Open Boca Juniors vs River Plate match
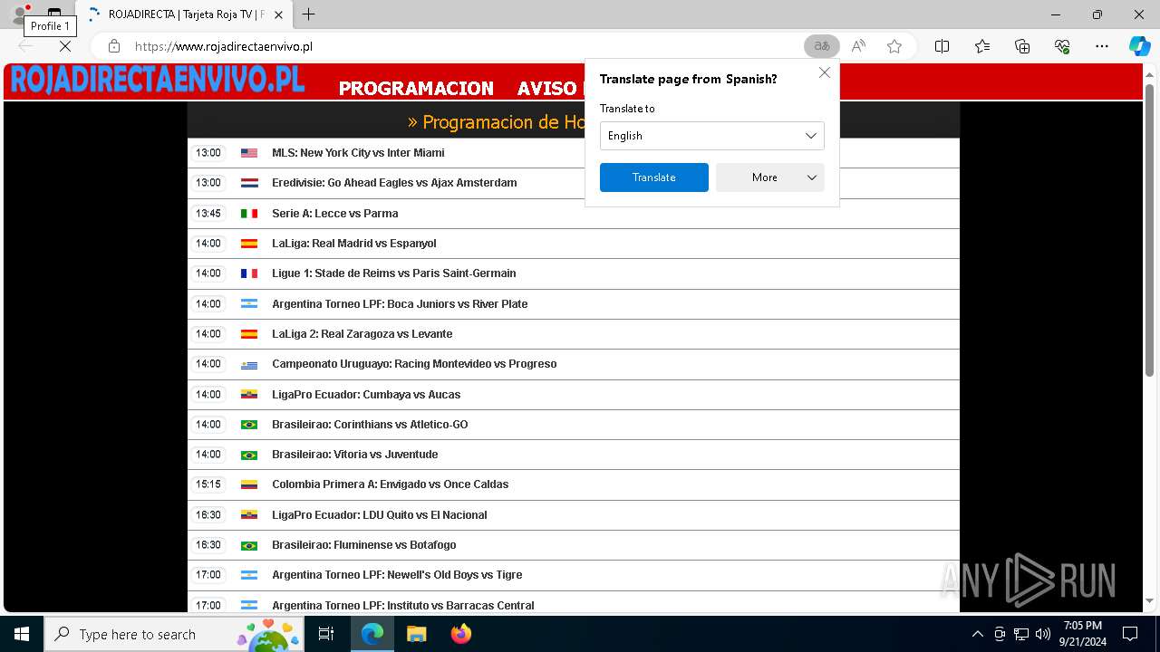This screenshot has height=652, width=1160. pos(400,304)
